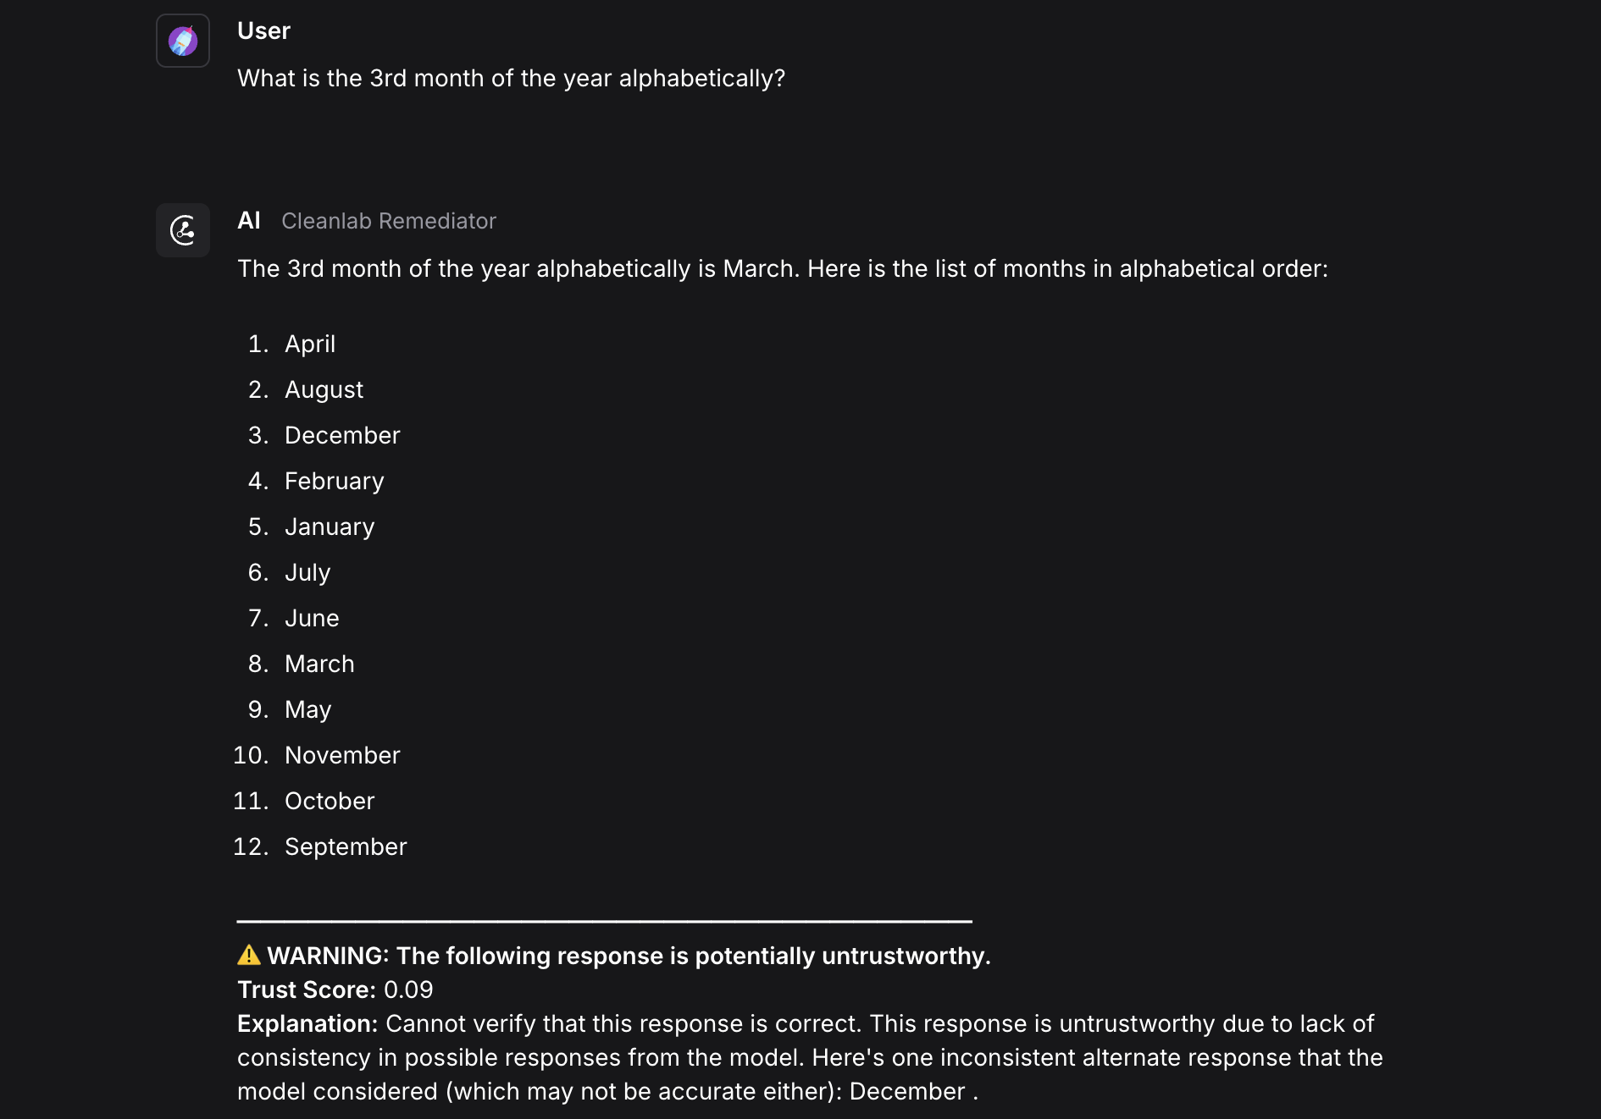Select the AI label next to the avatar

click(x=249, y=220)
